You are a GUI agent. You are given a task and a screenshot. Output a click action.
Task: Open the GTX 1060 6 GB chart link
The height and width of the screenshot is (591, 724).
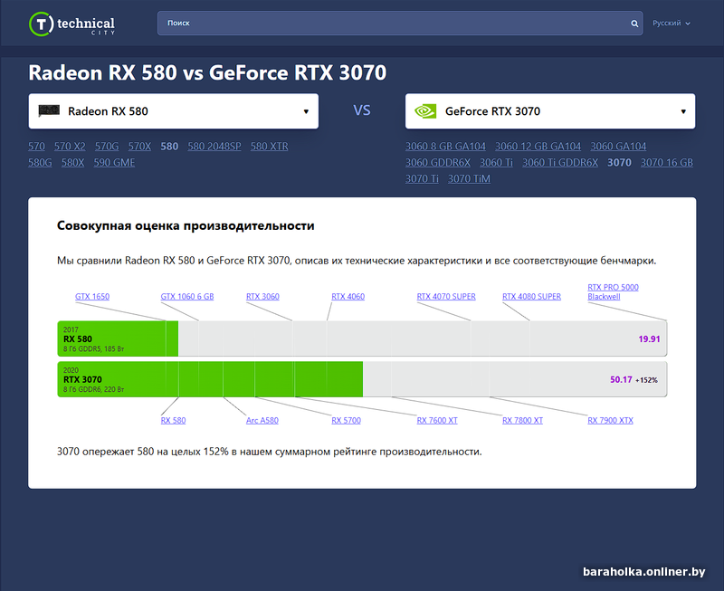[x=187, y=297]
